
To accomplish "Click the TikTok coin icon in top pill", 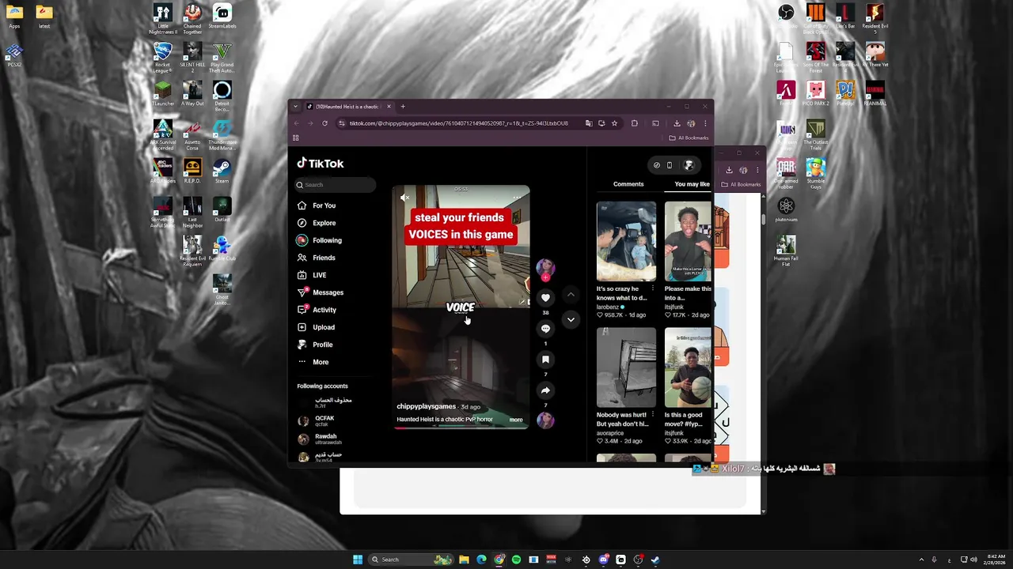I will coord(657,165).
